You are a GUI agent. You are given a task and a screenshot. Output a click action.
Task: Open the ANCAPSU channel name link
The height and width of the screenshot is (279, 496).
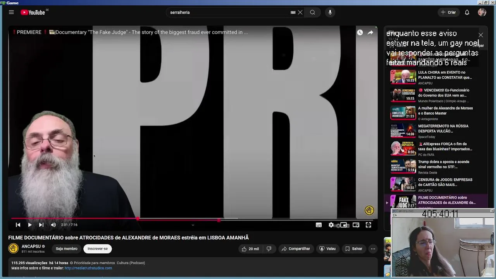[31, 246]
